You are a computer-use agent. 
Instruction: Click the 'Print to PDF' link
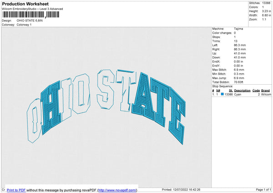point(16,190)
